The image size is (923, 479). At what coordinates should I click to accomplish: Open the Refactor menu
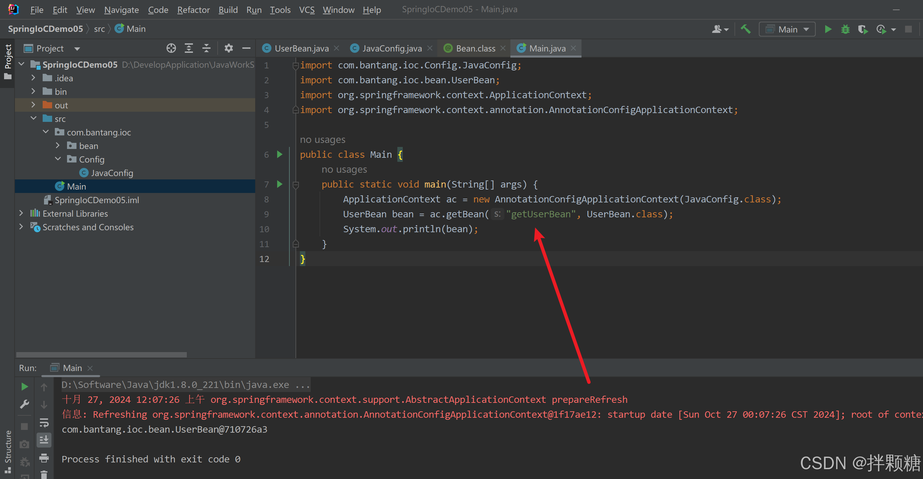point(193,10)
